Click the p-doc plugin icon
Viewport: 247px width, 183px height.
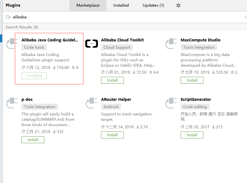click(12, 103)
